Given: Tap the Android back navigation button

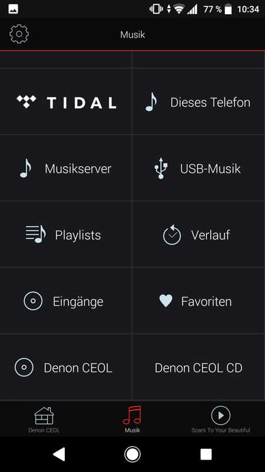Looking at the screenshot, I should click(59, 454).
